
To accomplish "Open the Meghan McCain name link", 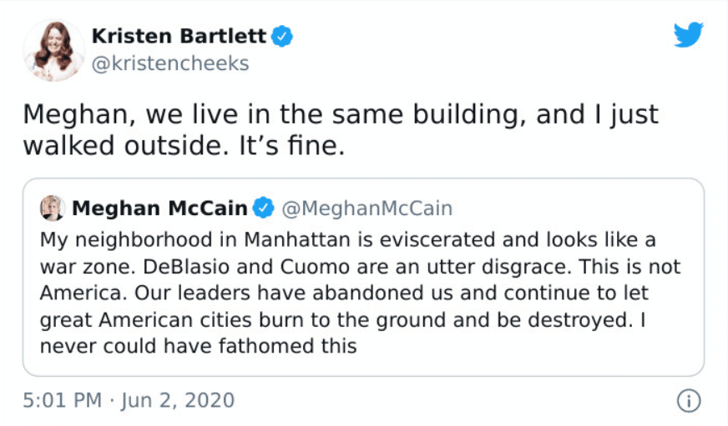I will pyautogui.click(x=159, y=207).
